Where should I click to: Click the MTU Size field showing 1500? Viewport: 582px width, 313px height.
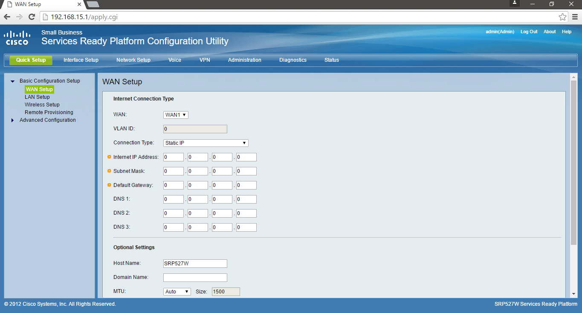click(226, 292)
